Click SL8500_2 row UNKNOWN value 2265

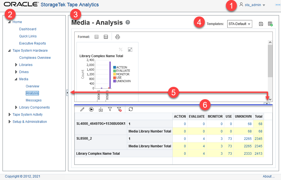tap(248, 139)
